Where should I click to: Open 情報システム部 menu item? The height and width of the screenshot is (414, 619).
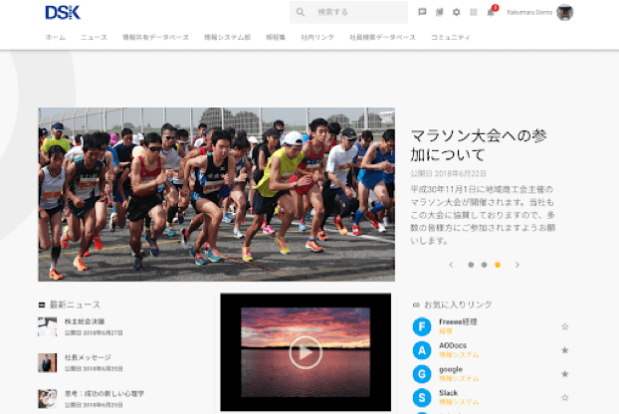coord(227,37)
